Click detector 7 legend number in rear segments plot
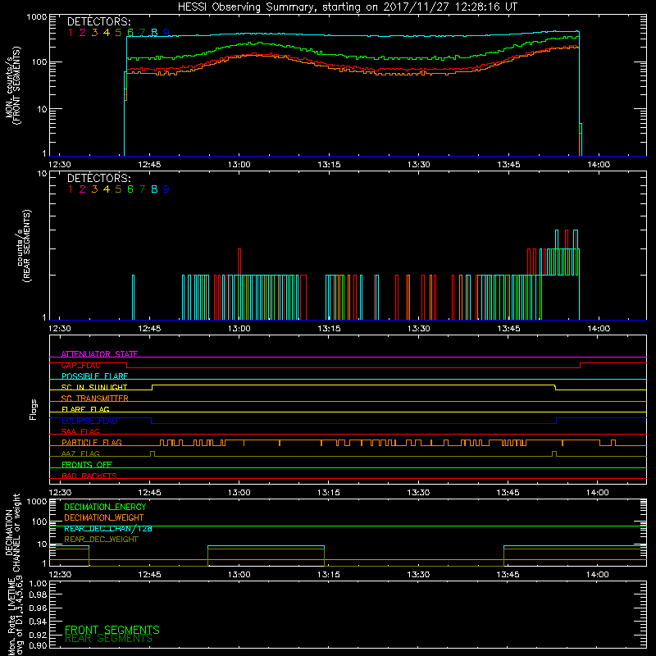The height and width of the screenshot is (656, 656). tap(142, 189)
